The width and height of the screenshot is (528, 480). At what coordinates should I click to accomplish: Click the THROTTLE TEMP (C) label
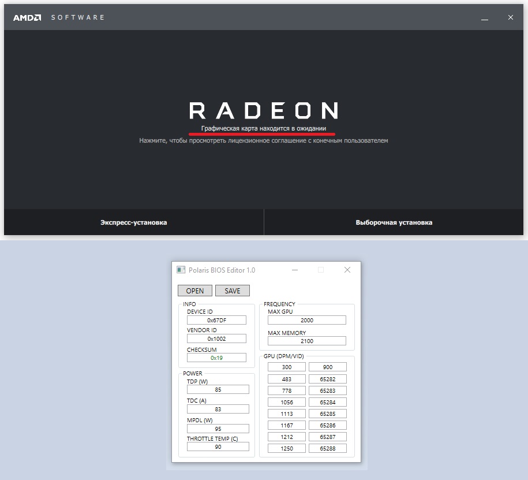pos(212,438)
